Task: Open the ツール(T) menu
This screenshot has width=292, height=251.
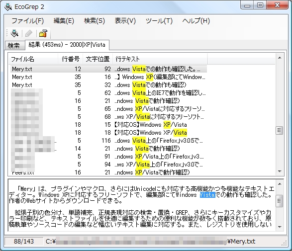Action: pyautogui.click(x=159, y=21)
